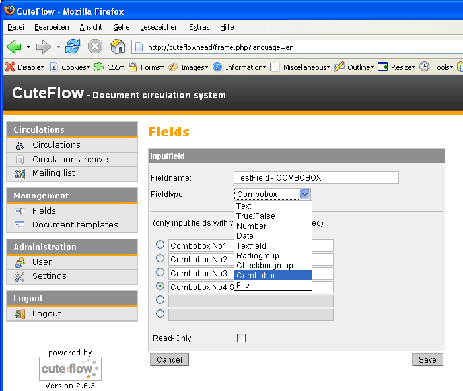Open the Miscellaneous toolbar menu

click(301, 67)
